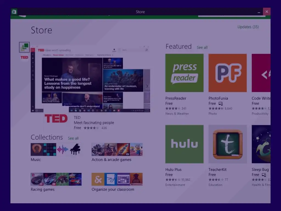Open the Hulu Plus app tile
281x211 pixels.
[x=184, y=144]
